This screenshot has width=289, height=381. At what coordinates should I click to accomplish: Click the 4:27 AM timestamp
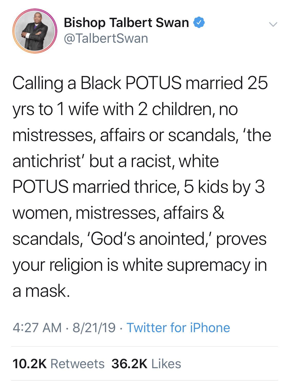point(37,328)
